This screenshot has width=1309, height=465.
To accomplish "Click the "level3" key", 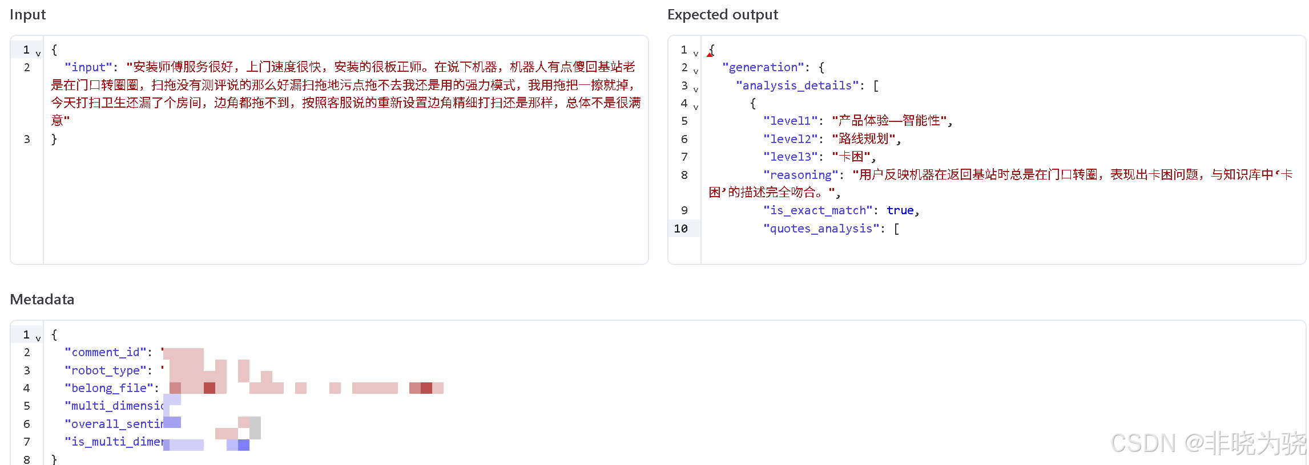I will [791, 157].
